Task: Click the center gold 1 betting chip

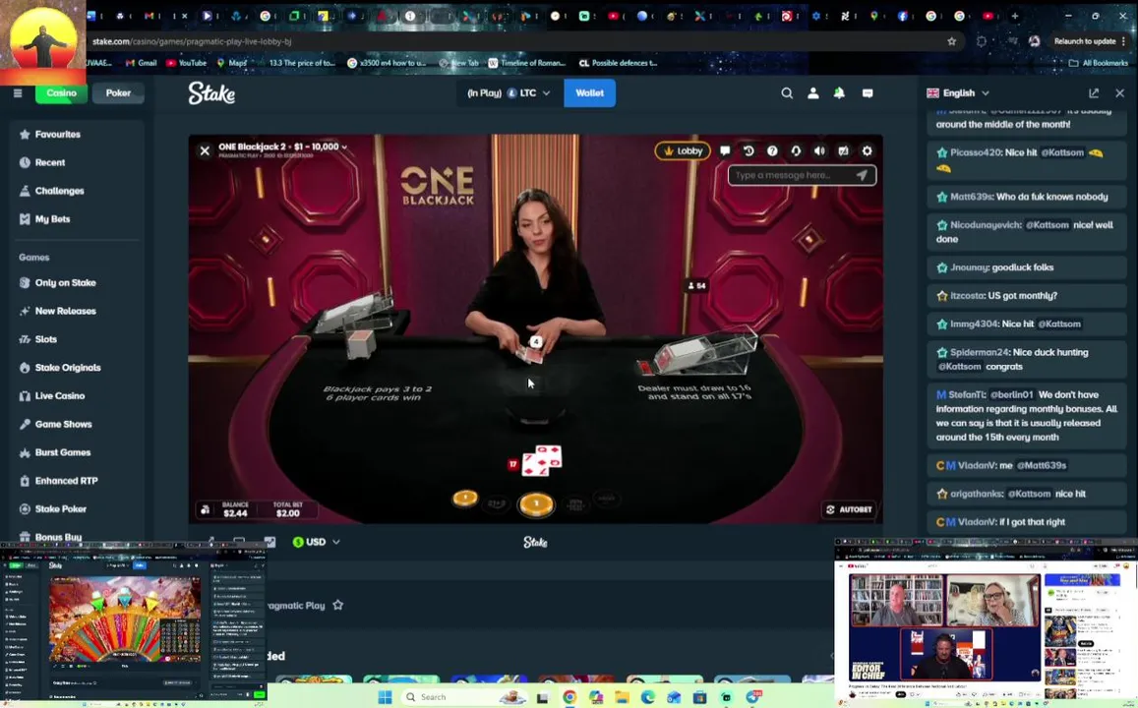Action: tap(536, 504)
